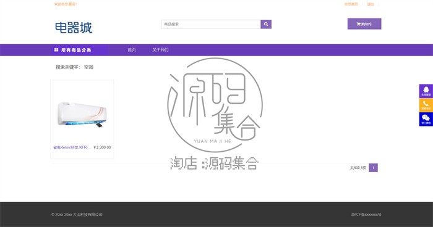433x227 pixels.
Task: Click the ¥2,300.00 price text
Action: [102, 147]
